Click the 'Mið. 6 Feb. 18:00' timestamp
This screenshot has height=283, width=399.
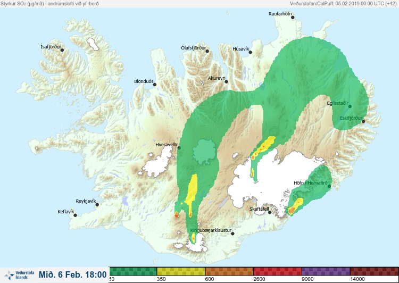[73, 274]
